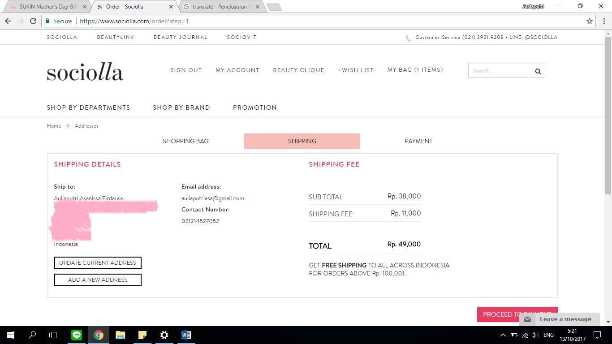Show hidden system tray icons
Screen dimensions: 612x344
[x=503, y=335]
